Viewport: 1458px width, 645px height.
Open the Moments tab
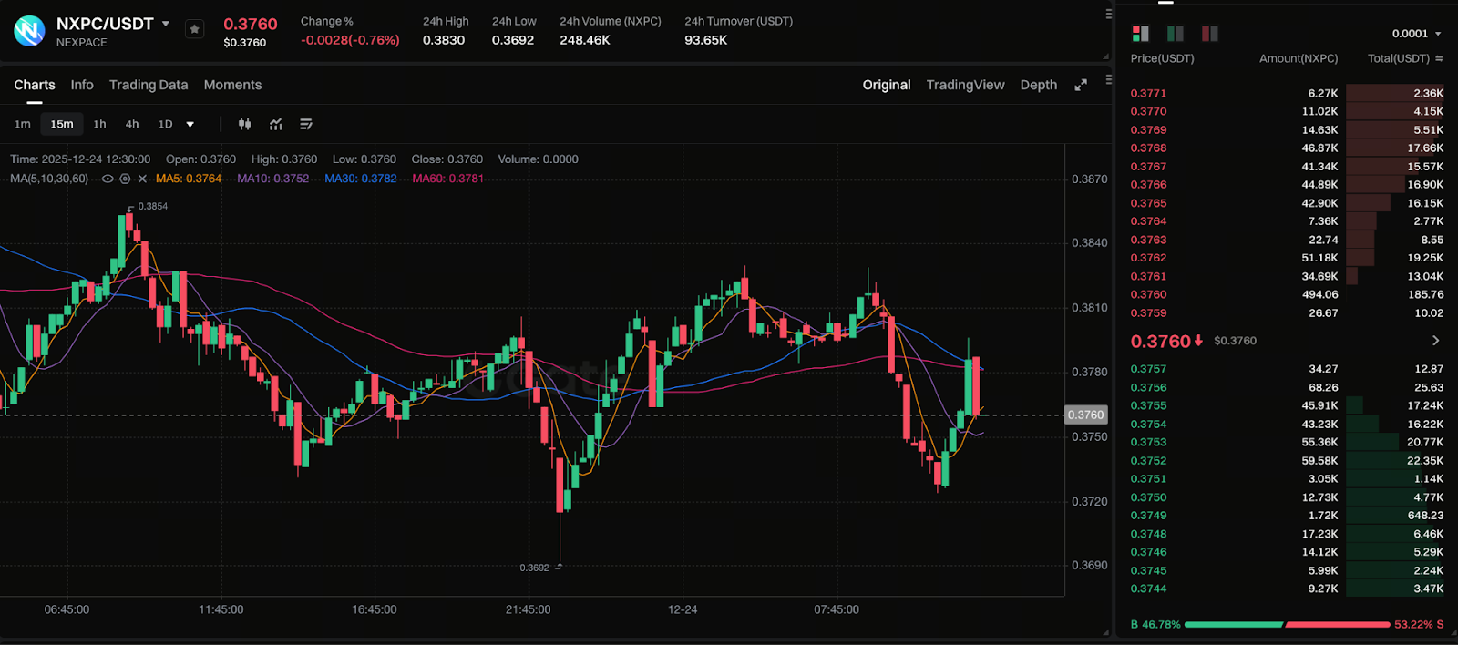[x=232, y=85]
